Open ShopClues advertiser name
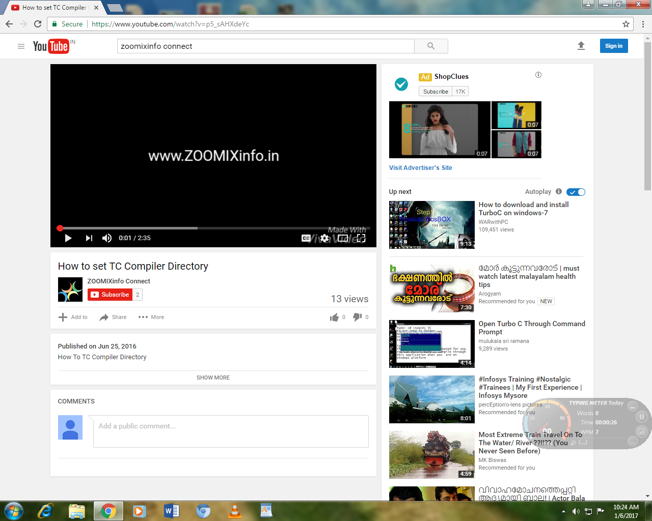Viewport: 652px width, 521px height. (451, 76)
